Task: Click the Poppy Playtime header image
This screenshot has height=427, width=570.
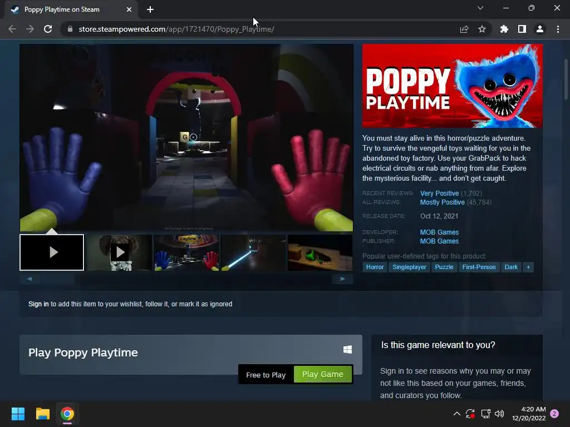Action: click(452, 86)
